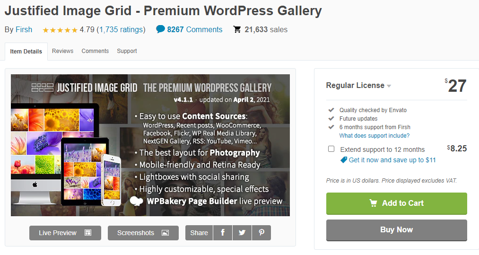This screenshot has height=255, width=479.
Task: Click the blue price tag icon
Action: click(344, 160)
